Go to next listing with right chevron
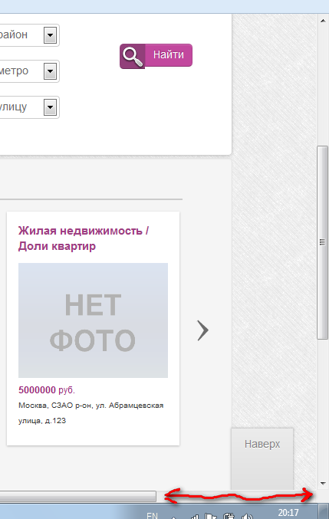The width and height of the screenshot is (329, 519). point(203,330)
